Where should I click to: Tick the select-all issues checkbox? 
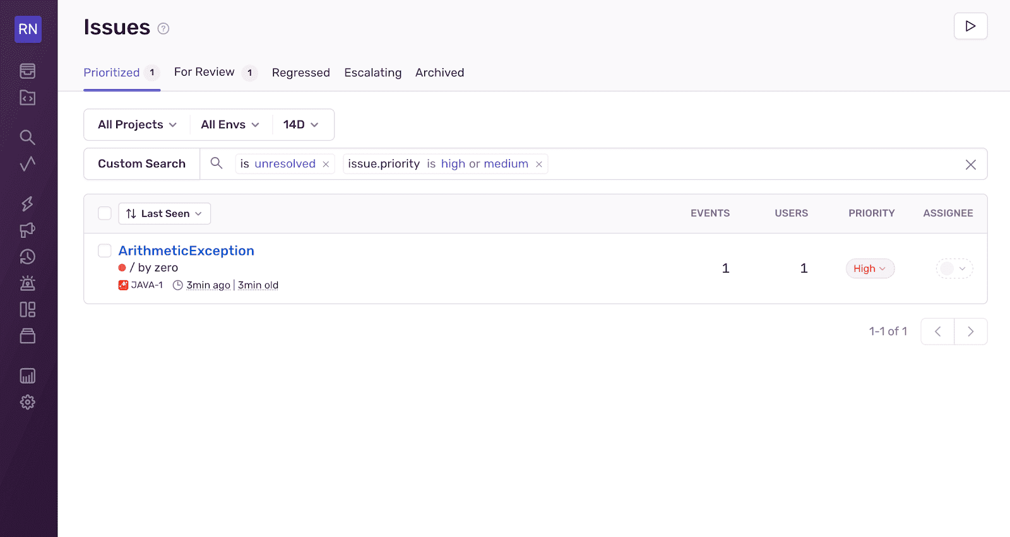(x=105, y=213)
